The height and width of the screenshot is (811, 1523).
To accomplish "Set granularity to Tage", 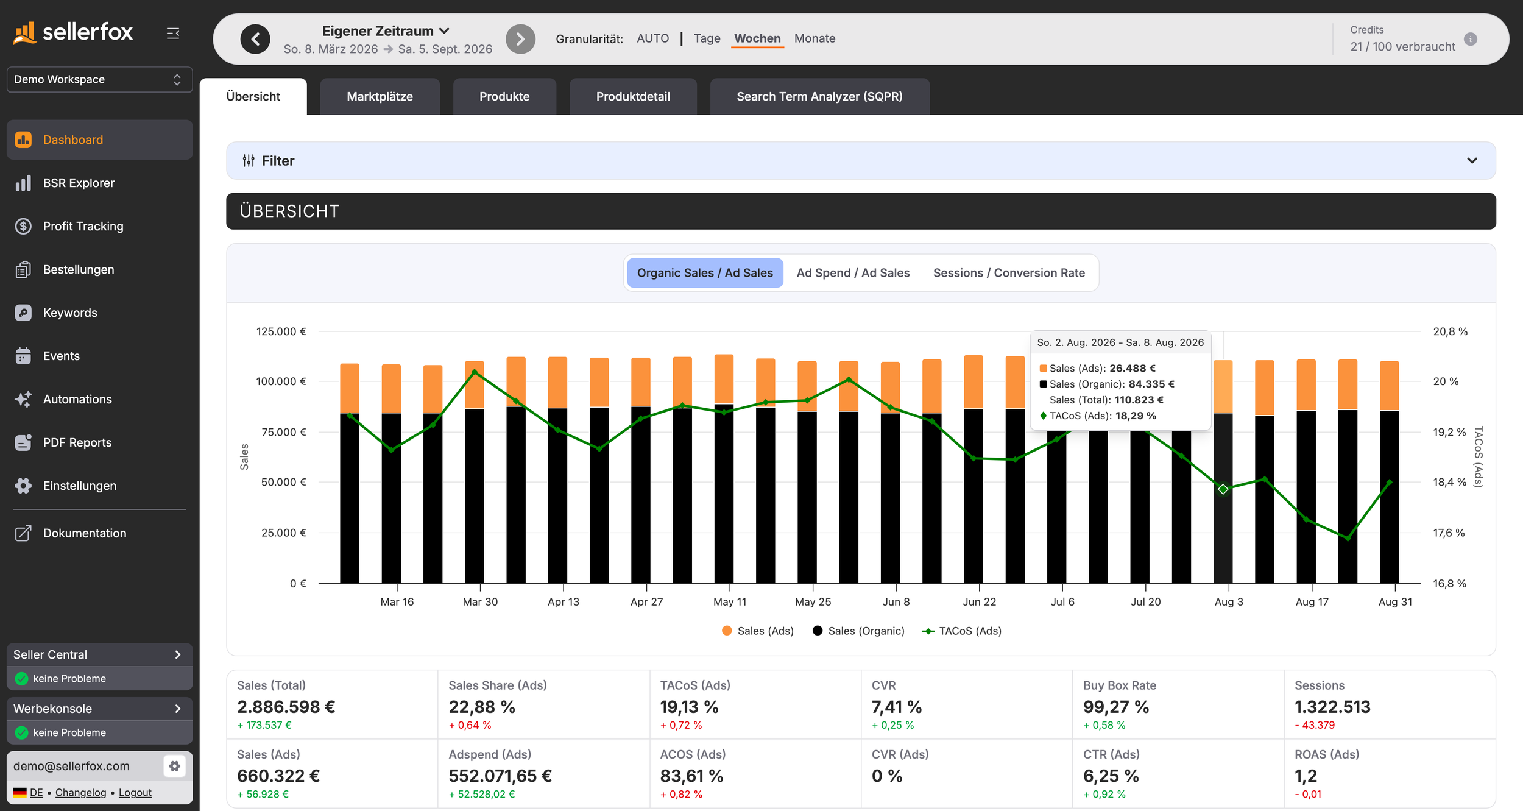I will (707, 38).
